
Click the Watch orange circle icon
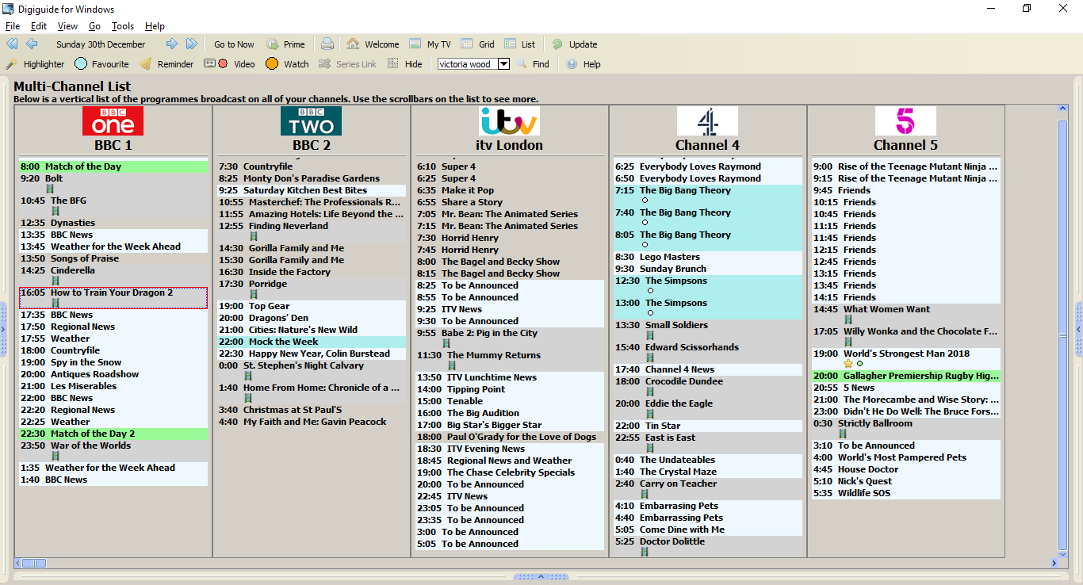pyautogui.click(x=272, y=64)
